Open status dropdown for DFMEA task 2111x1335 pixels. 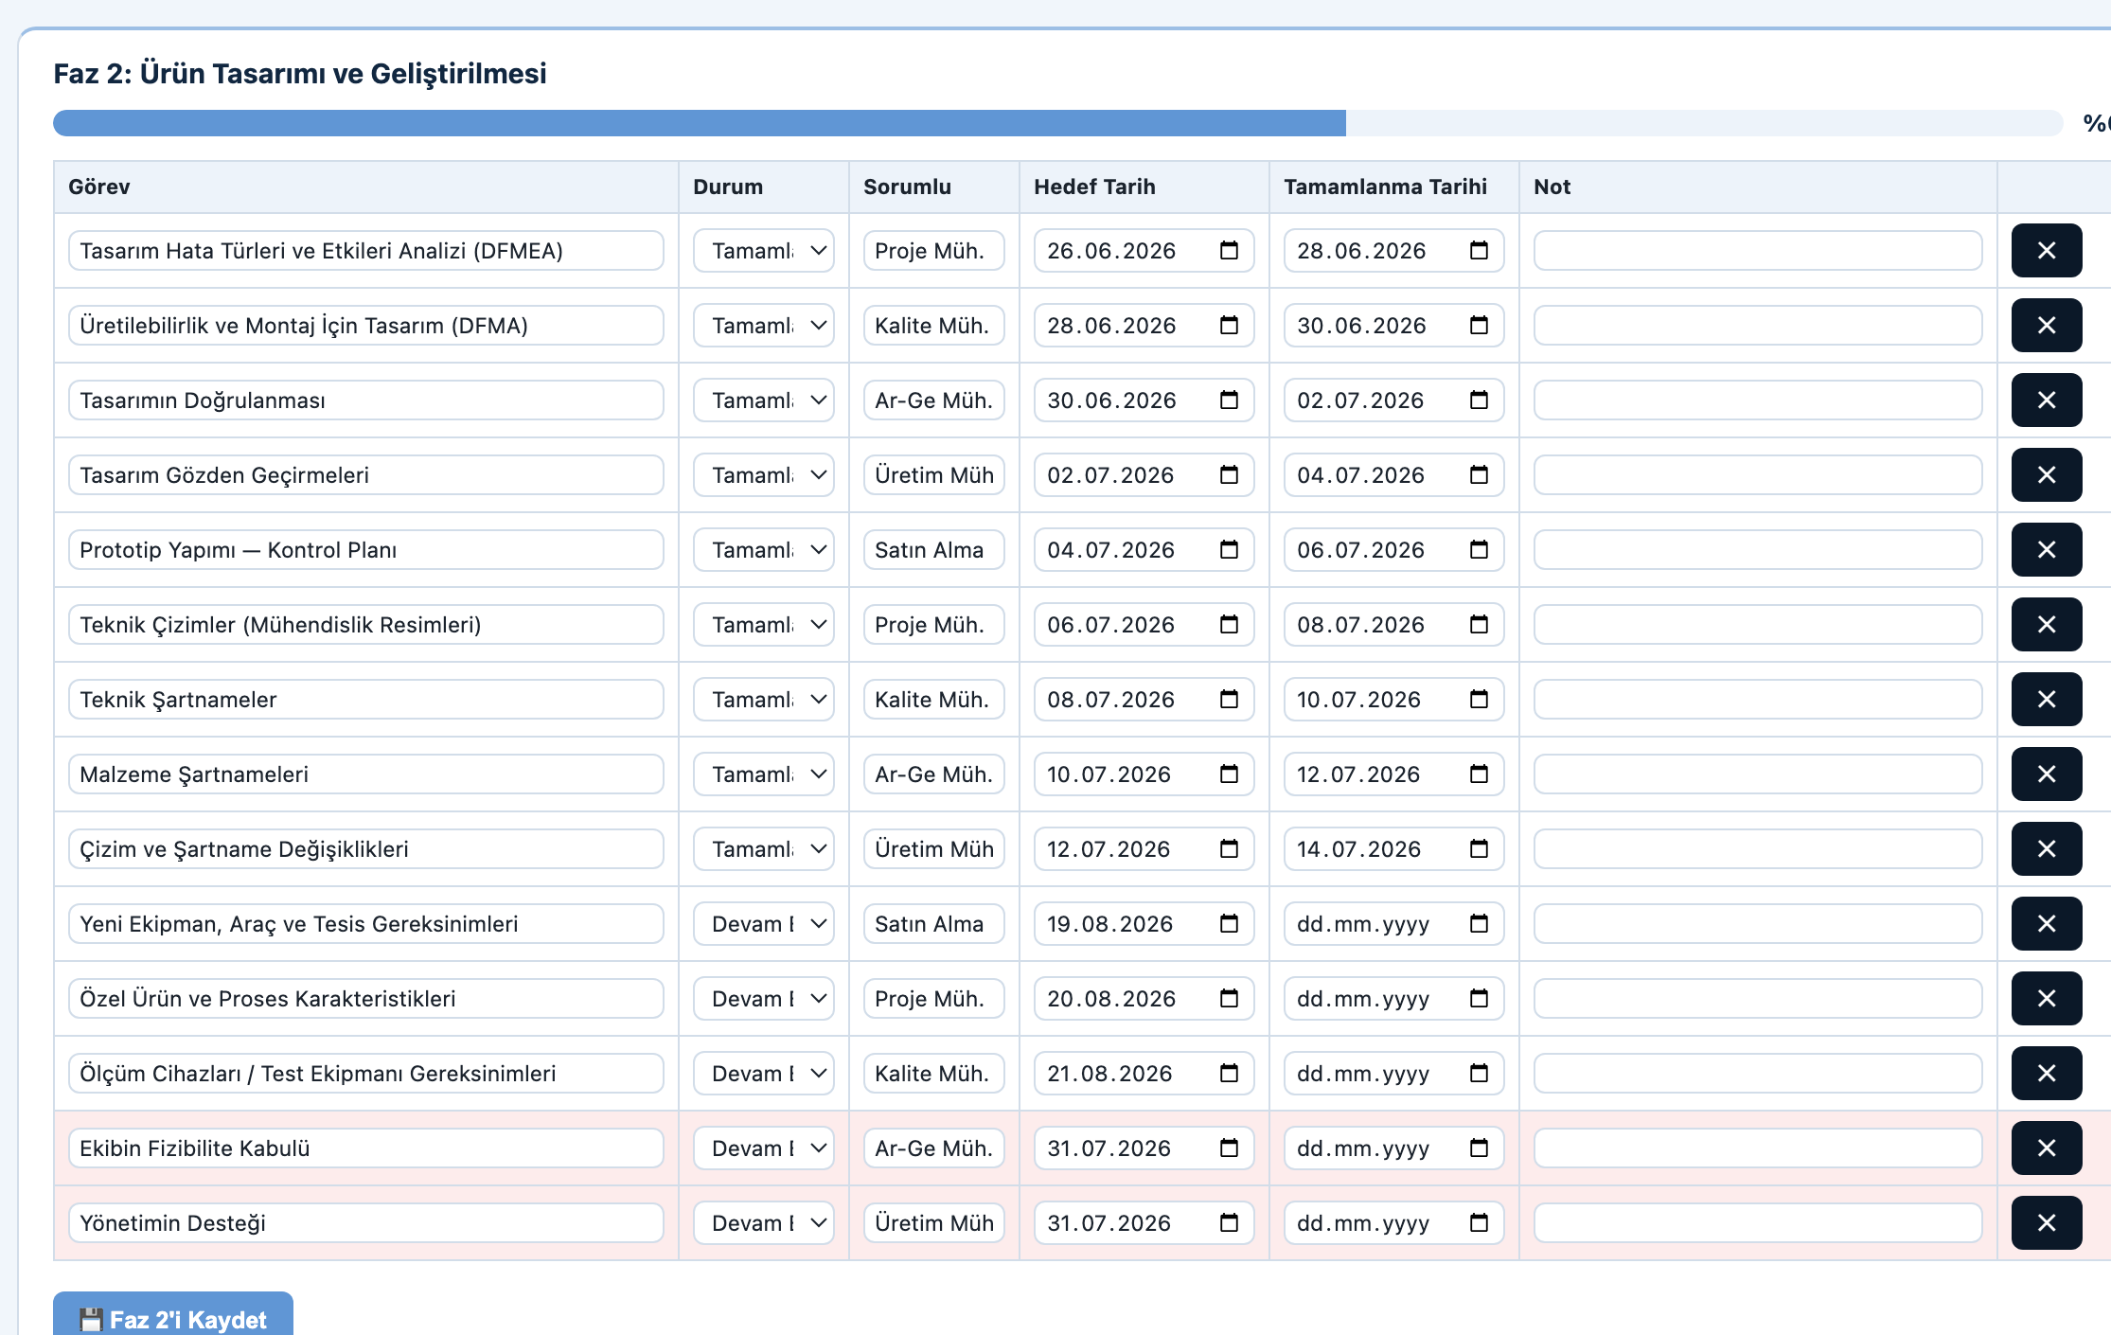click(764, 251)
